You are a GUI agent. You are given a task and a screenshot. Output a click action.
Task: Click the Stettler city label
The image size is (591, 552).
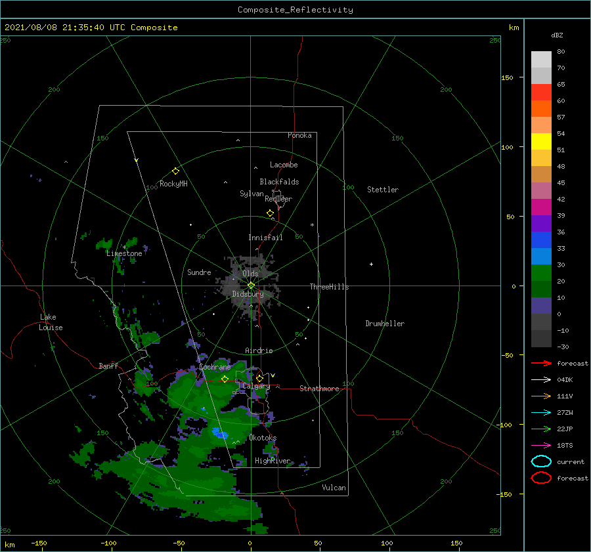click(383, 190)
